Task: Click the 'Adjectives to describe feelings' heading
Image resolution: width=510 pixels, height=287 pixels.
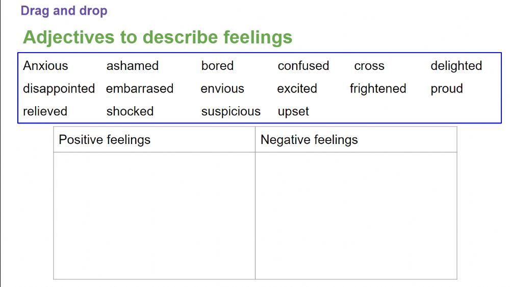Action: click(x=158, y=37)
